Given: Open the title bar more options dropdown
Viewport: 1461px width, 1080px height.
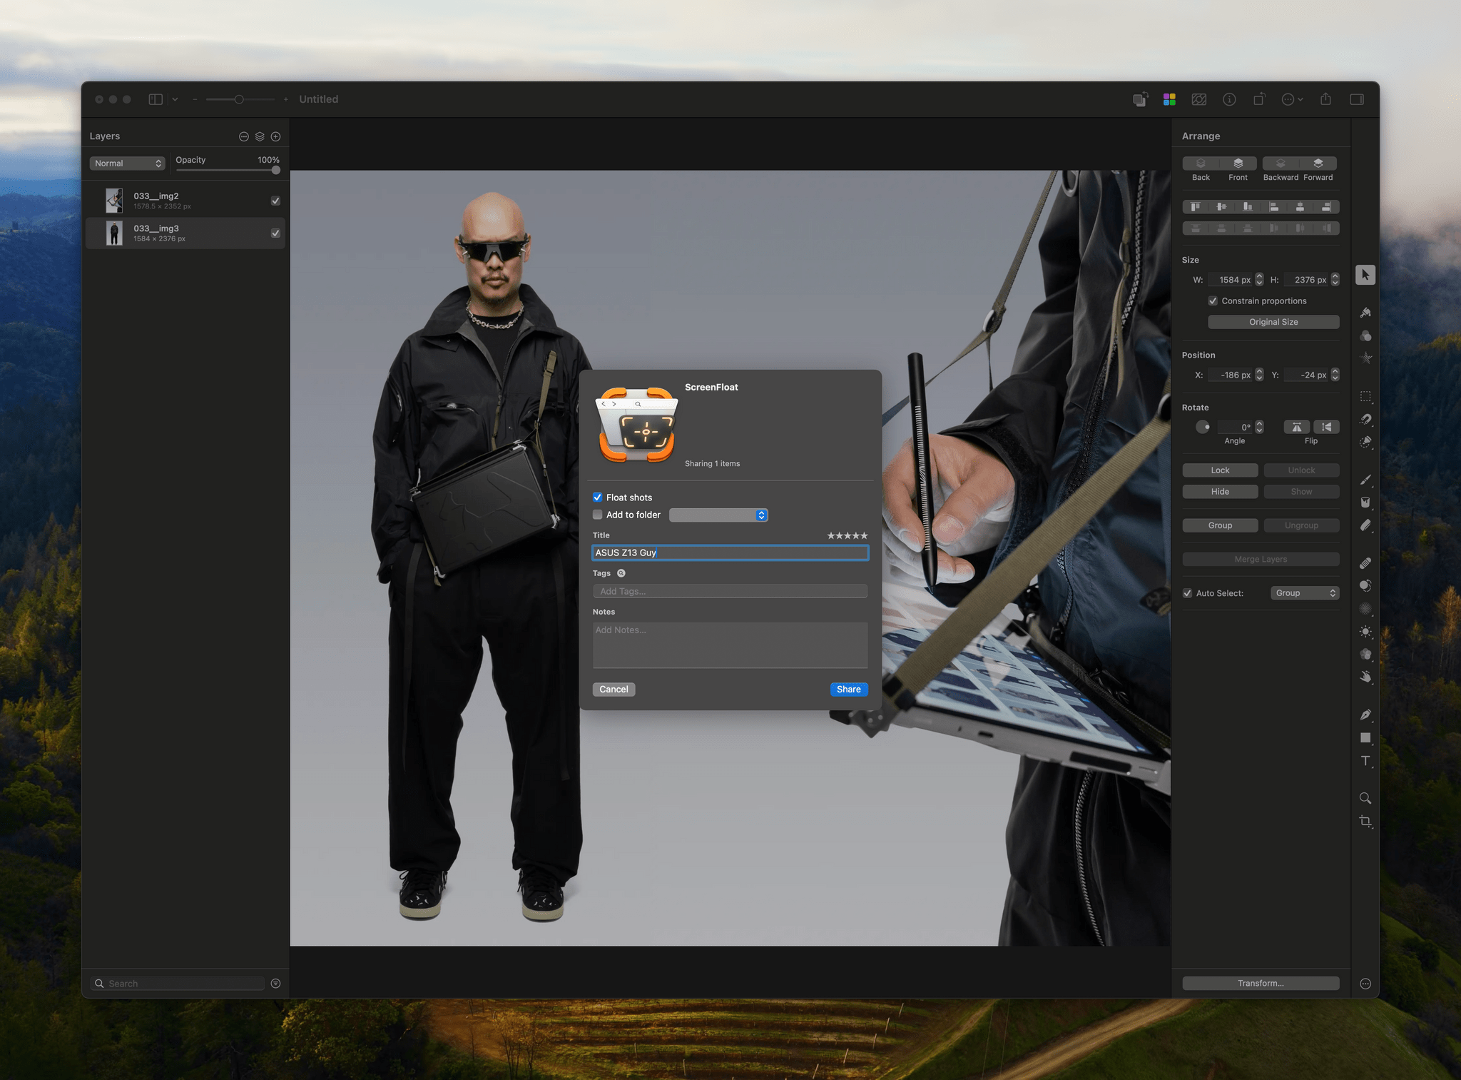Looking at the screenshot, I should (1292, 99).
